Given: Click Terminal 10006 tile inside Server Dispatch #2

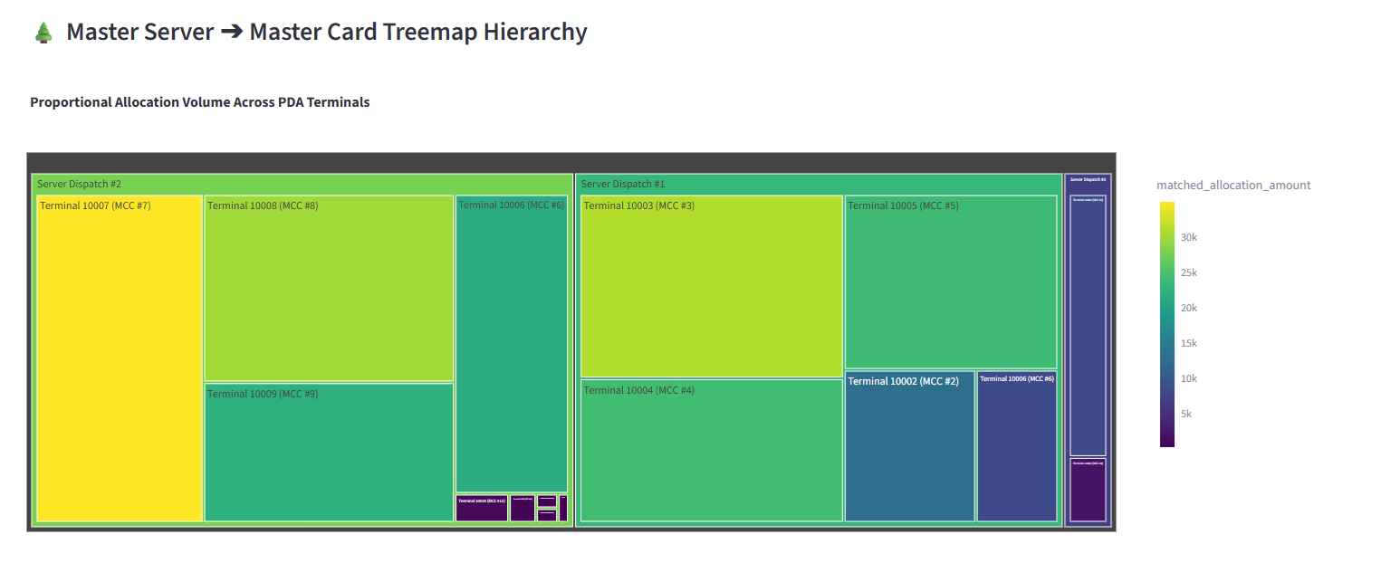Looking at the screenshot, I should pos(512,344).
